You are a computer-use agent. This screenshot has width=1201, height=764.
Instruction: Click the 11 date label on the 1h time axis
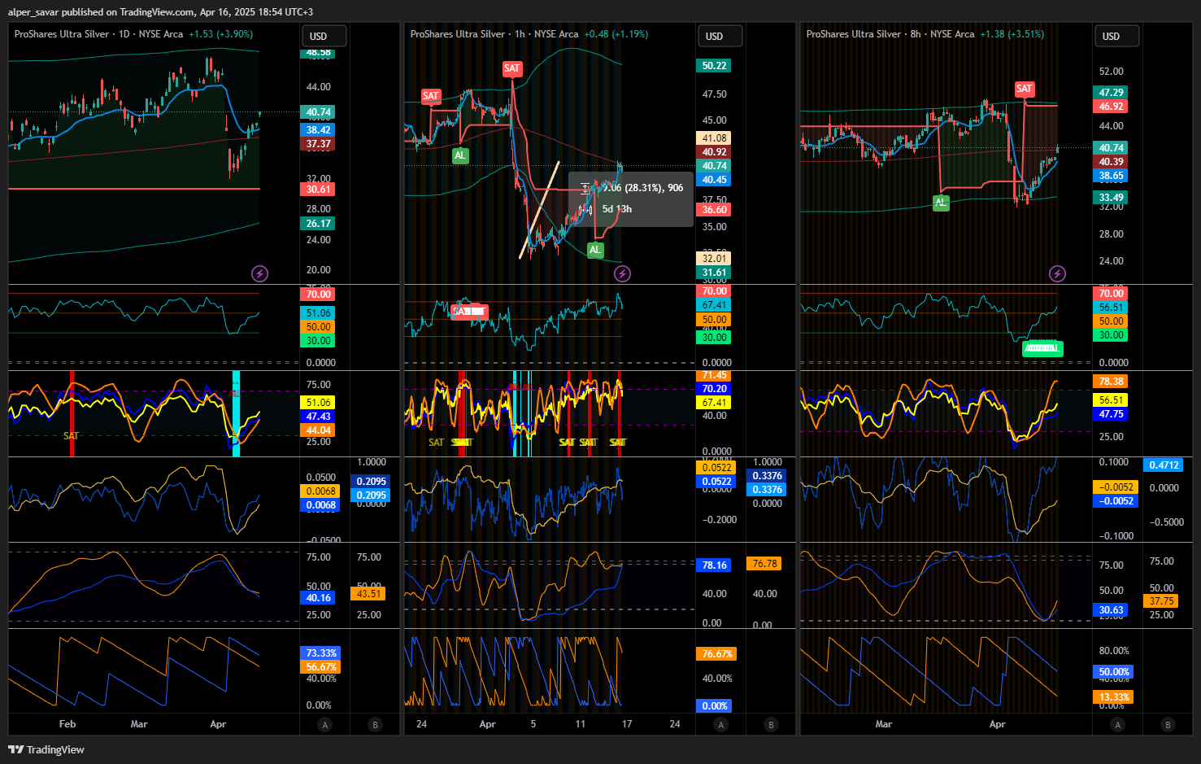pos(580,724)
